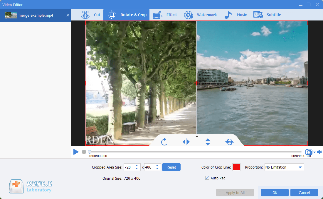The height and width of the screenshot is (199, 323).
Task: Increase crop width with the stepper arrow
Action: point(136,165)
